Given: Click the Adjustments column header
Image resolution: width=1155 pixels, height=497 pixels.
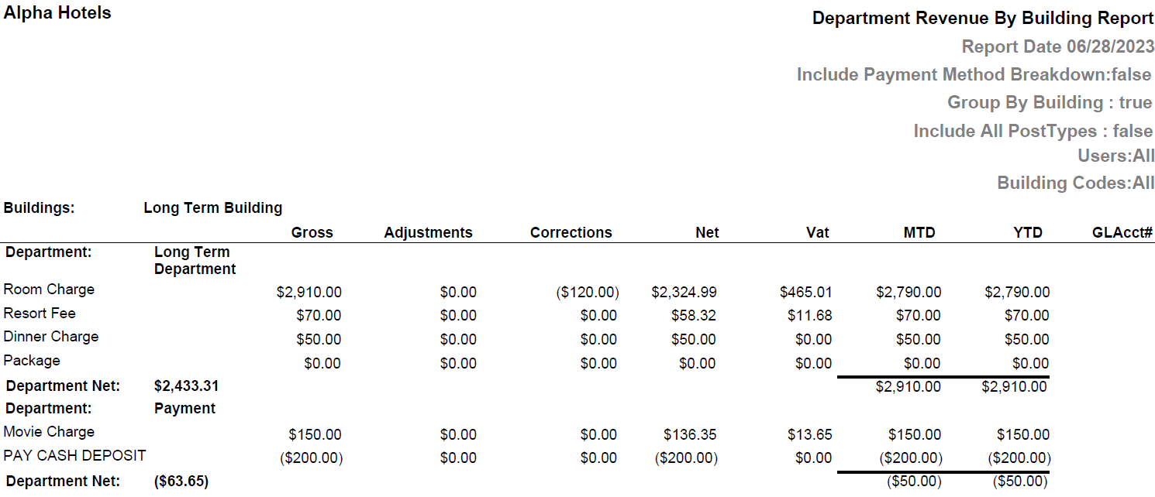Looking at the screenshot, I should pos(428,232).
